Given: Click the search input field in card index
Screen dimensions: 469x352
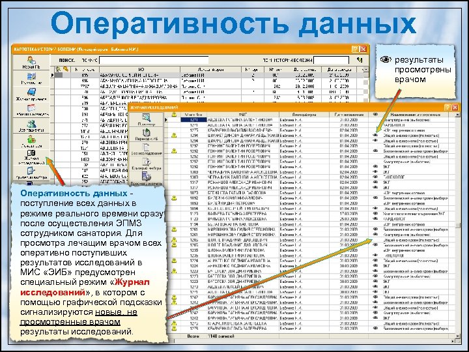Looking at the screenshot, I should click(154, 60).
